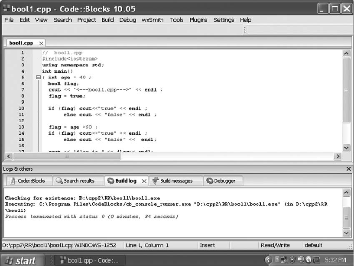Open the Build menu

108,20
